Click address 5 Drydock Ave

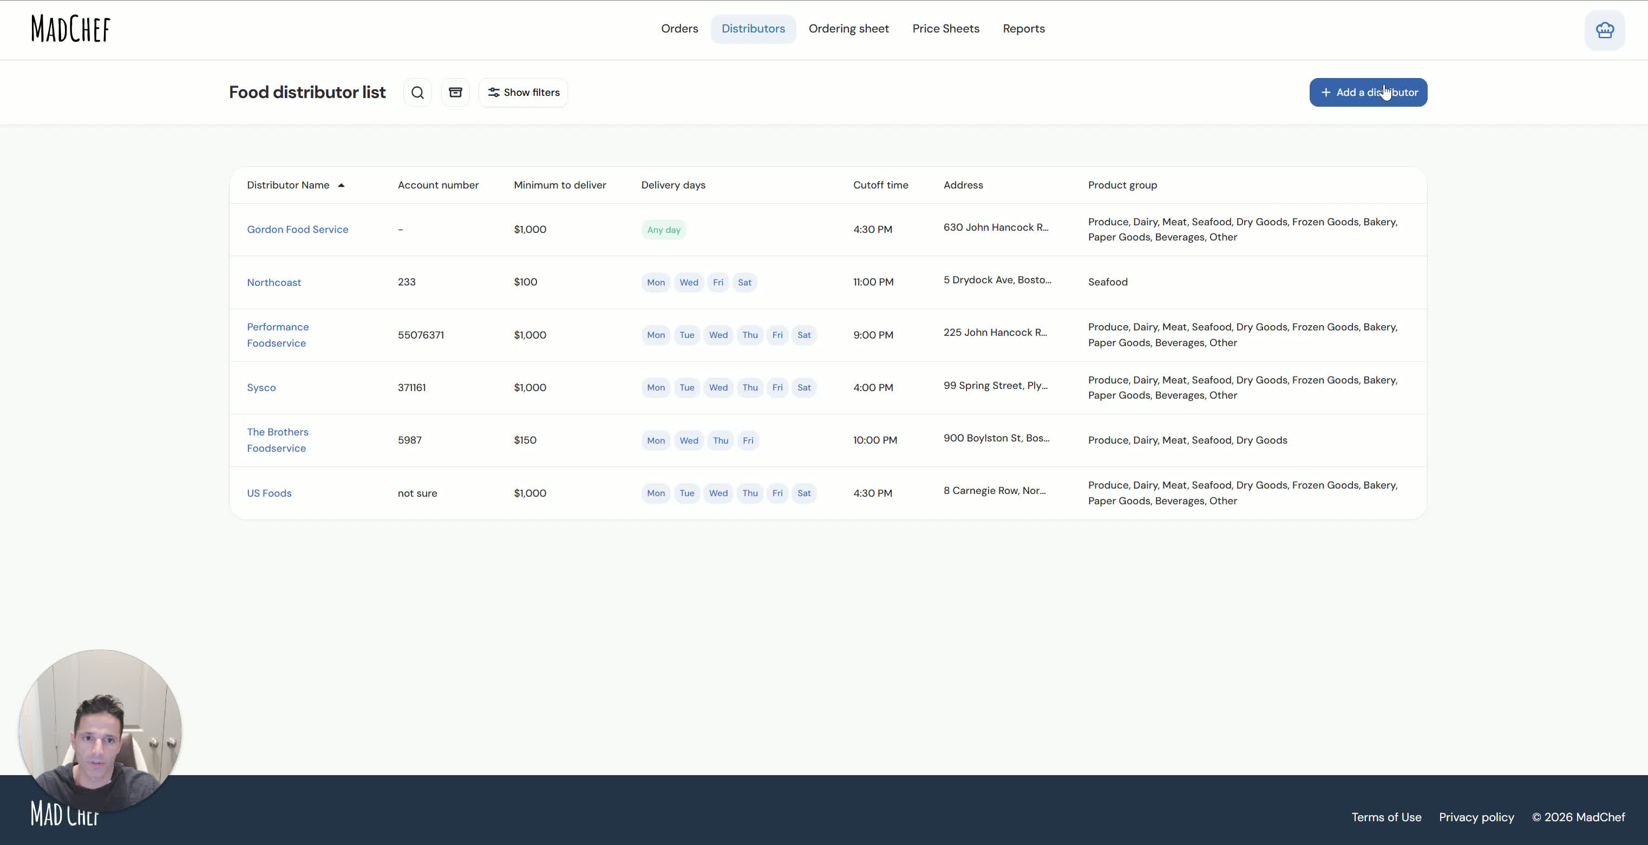click(997, 281)
